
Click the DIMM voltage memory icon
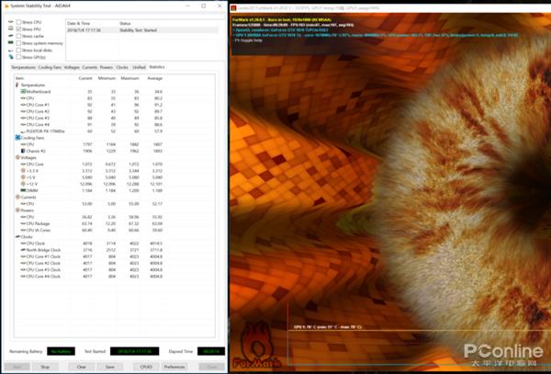click(22, 190)
